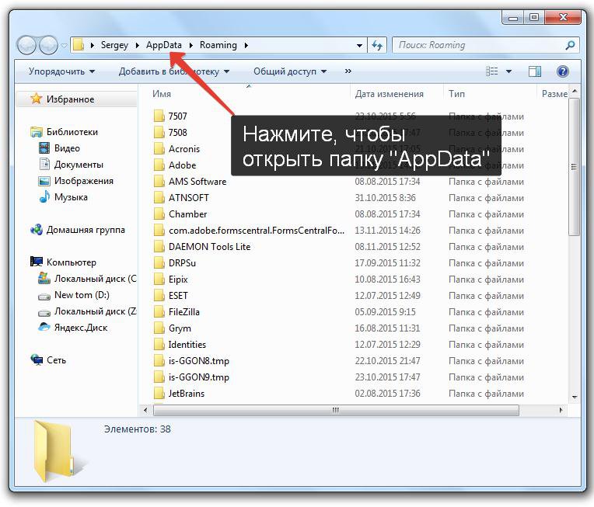Screen dimensions: 594x507
Task: Click the Back navigation arrow button
Action: [x=27, y=45]
